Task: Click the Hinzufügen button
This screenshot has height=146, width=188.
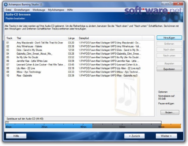Action: 169,38
